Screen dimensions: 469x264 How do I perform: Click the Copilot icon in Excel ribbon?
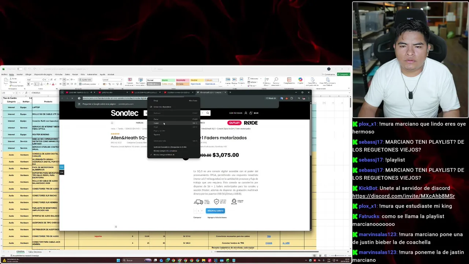(300, 80)
